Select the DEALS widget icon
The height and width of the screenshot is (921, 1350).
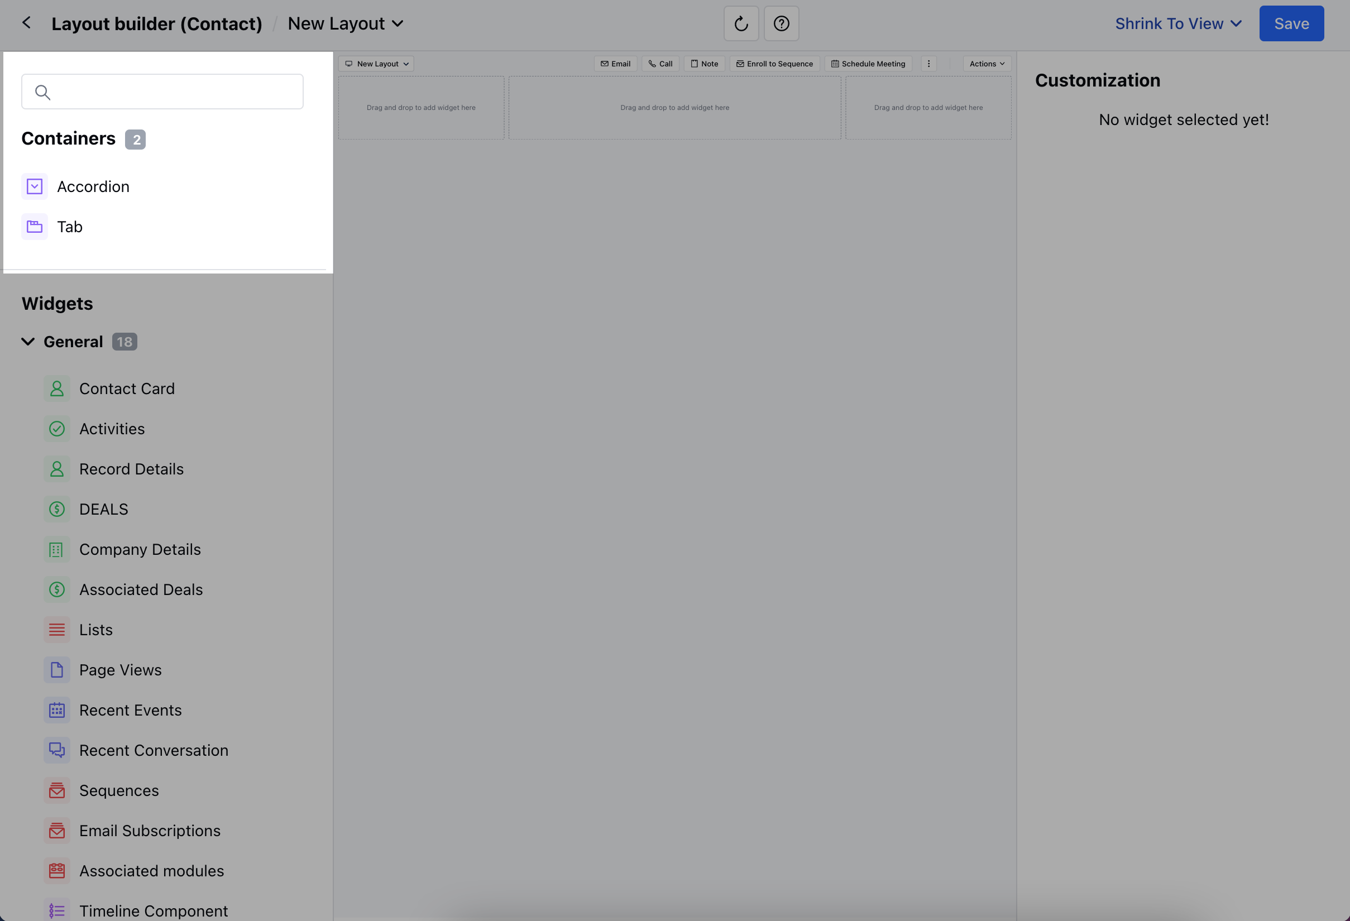57,509
